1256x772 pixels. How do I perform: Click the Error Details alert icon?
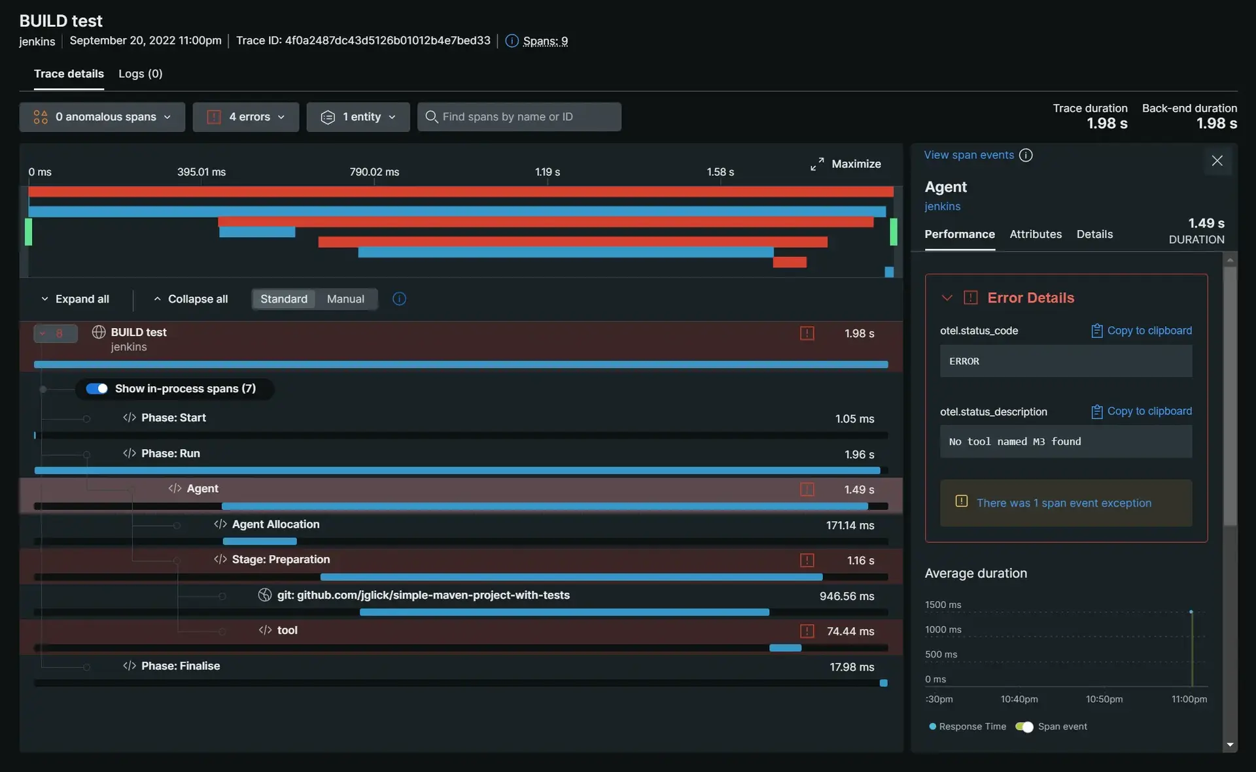971,297
